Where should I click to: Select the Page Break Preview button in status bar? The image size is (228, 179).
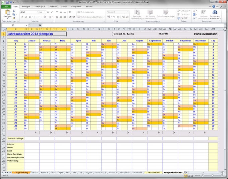point(192,176)
